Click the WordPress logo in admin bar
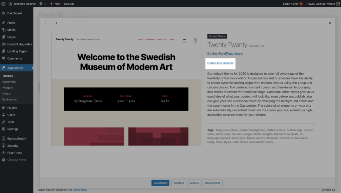This screenshot has height=193, width=341. tap(3, 4)
